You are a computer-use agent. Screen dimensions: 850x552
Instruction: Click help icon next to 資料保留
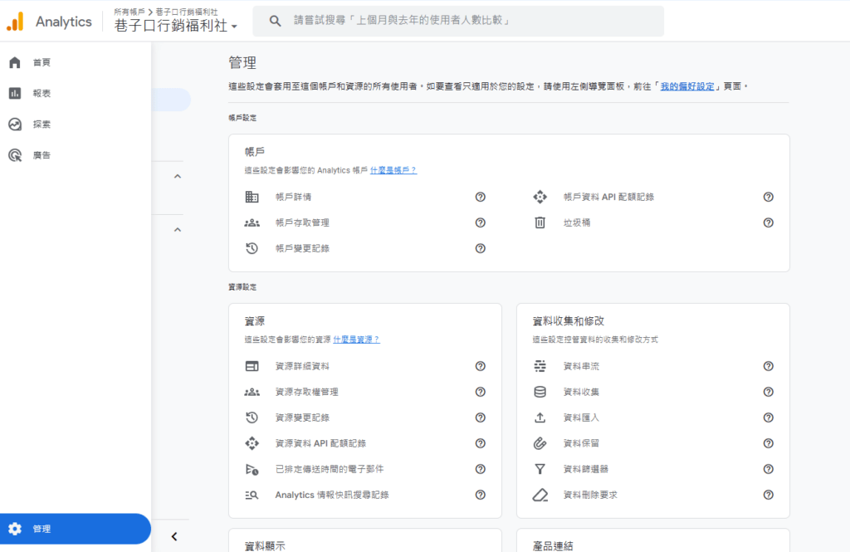point(768,443)
